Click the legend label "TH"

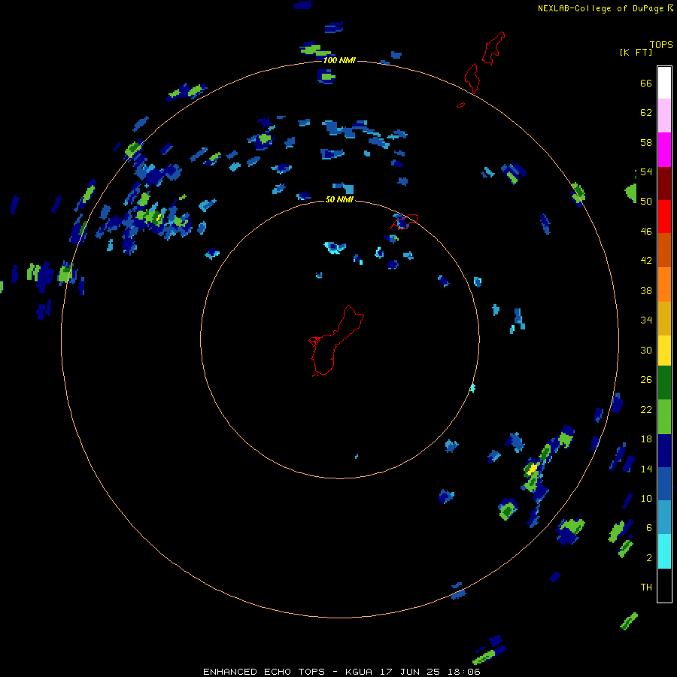click(646, 587)
